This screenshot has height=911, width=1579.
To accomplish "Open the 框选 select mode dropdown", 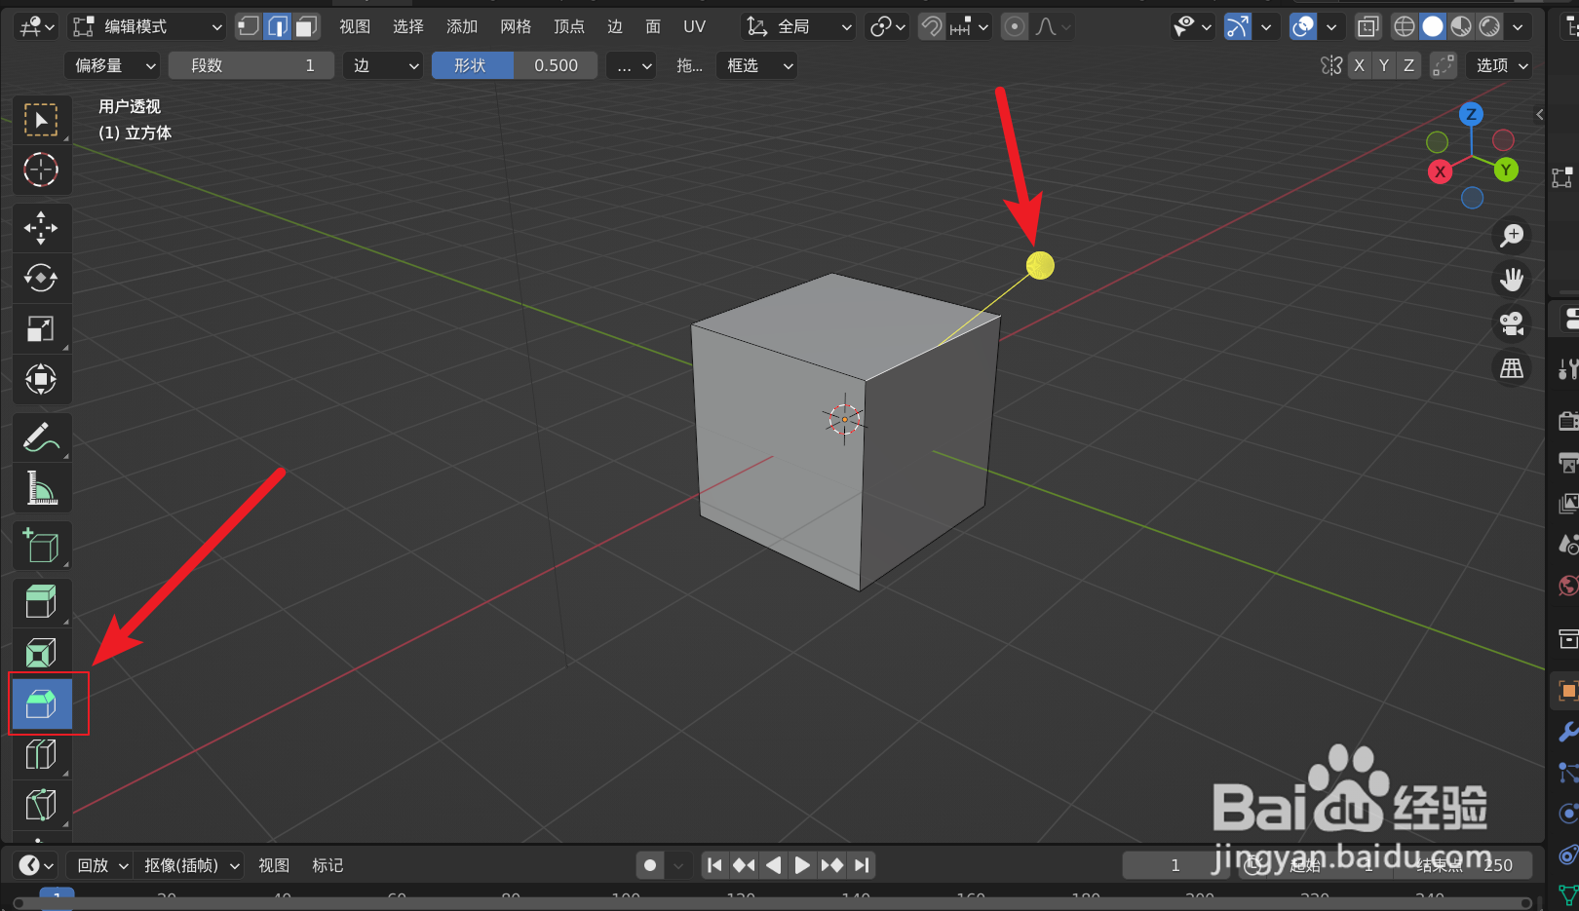I will pyautogui.click(x=757, y=65).
